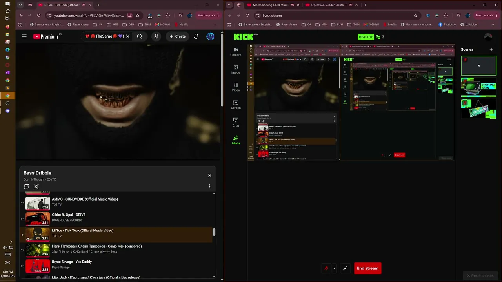Open extensions puzzle icon in Kick window

[x=446, y=15]
